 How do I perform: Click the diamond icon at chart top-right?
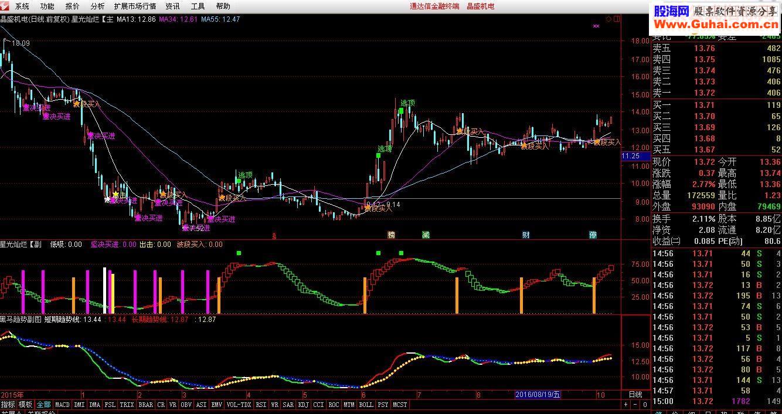(x=608, y=19)
